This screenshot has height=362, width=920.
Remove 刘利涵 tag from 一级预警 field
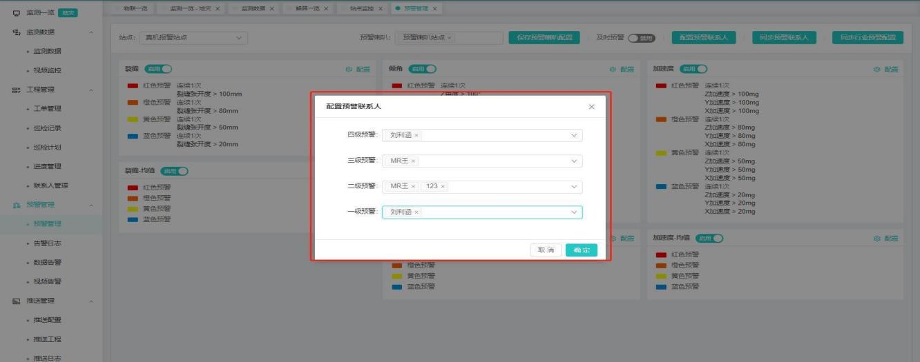click(x=416, y=212)
